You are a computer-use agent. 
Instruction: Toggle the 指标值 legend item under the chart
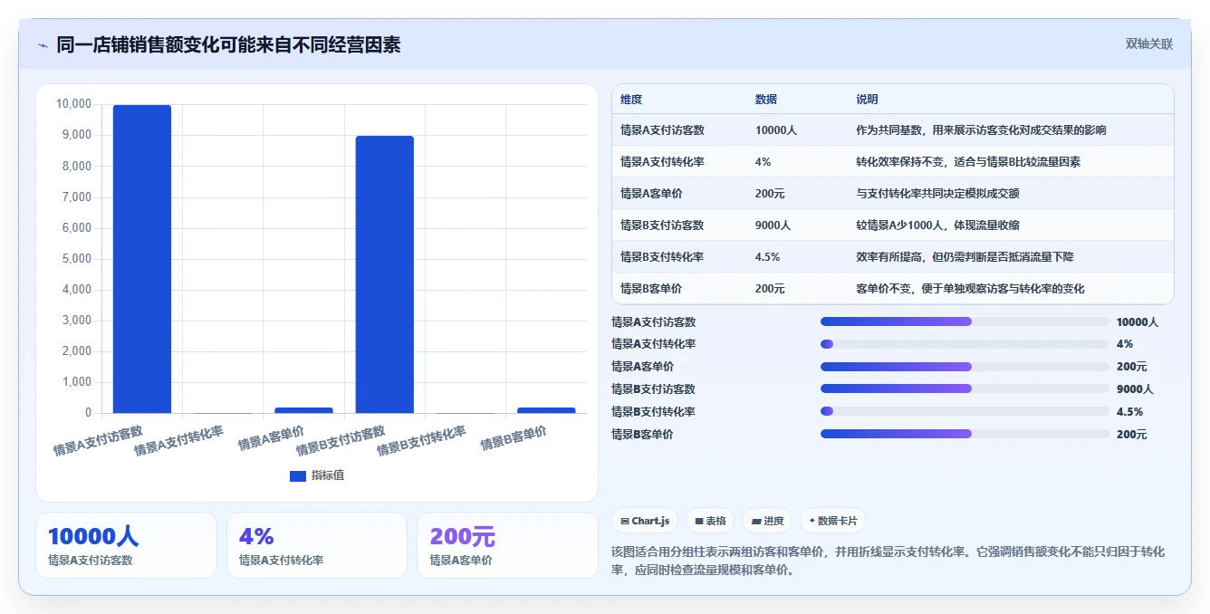(317, 475)
